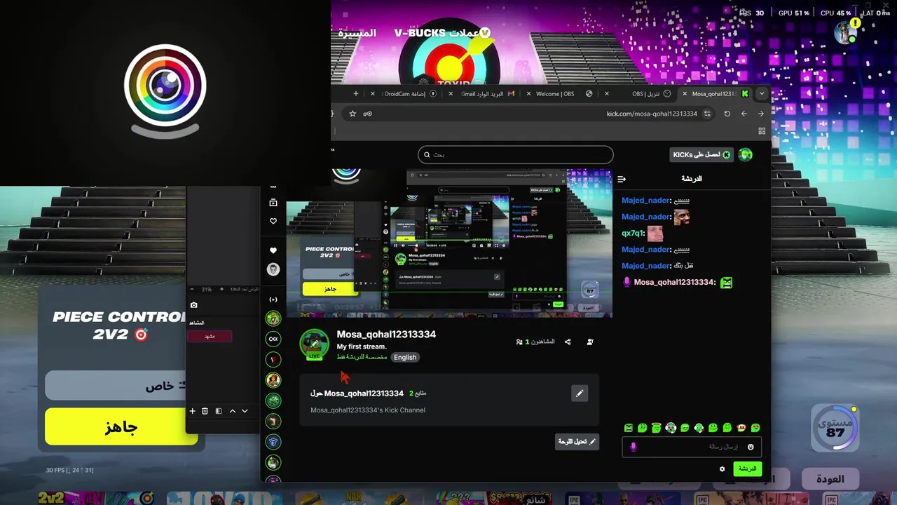Viewport: 897px width, 505px height.
Task: Insert the headphones emote
Action: (x=671, y=428)
